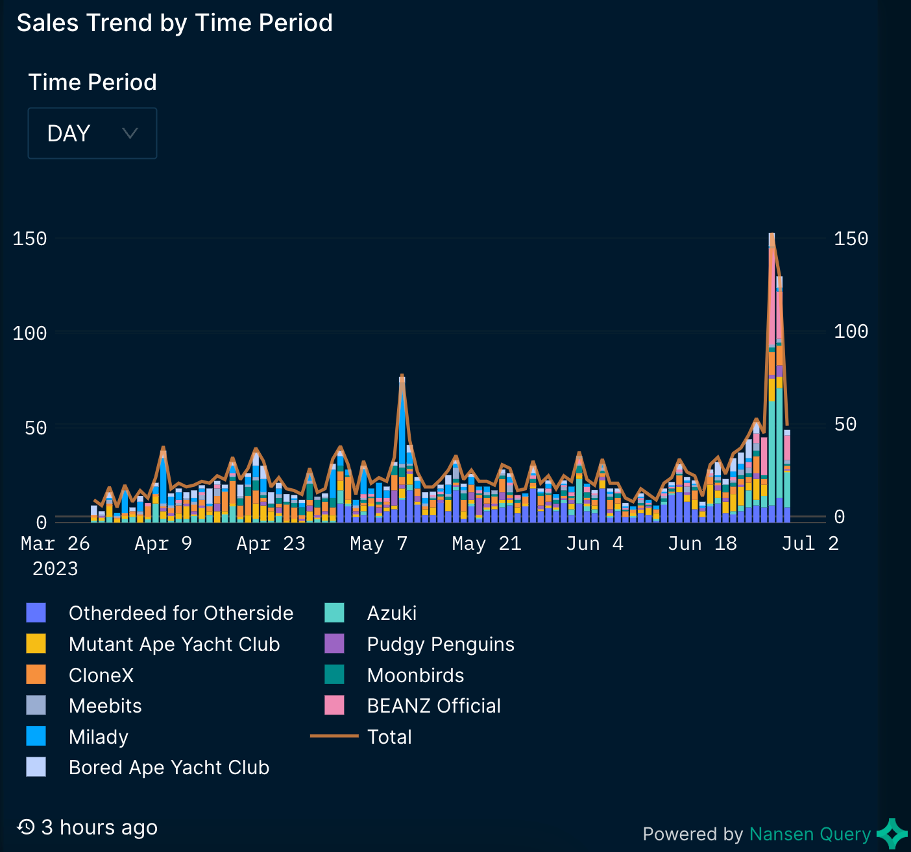
Task: Click the BEANZ Official pink legend icon
Action: [334, 705]
